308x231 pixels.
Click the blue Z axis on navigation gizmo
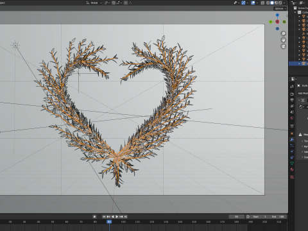coord(277,15)
